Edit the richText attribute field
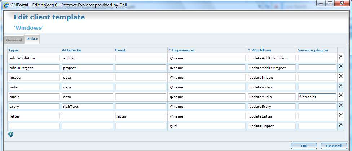 [x=87, y=106]
